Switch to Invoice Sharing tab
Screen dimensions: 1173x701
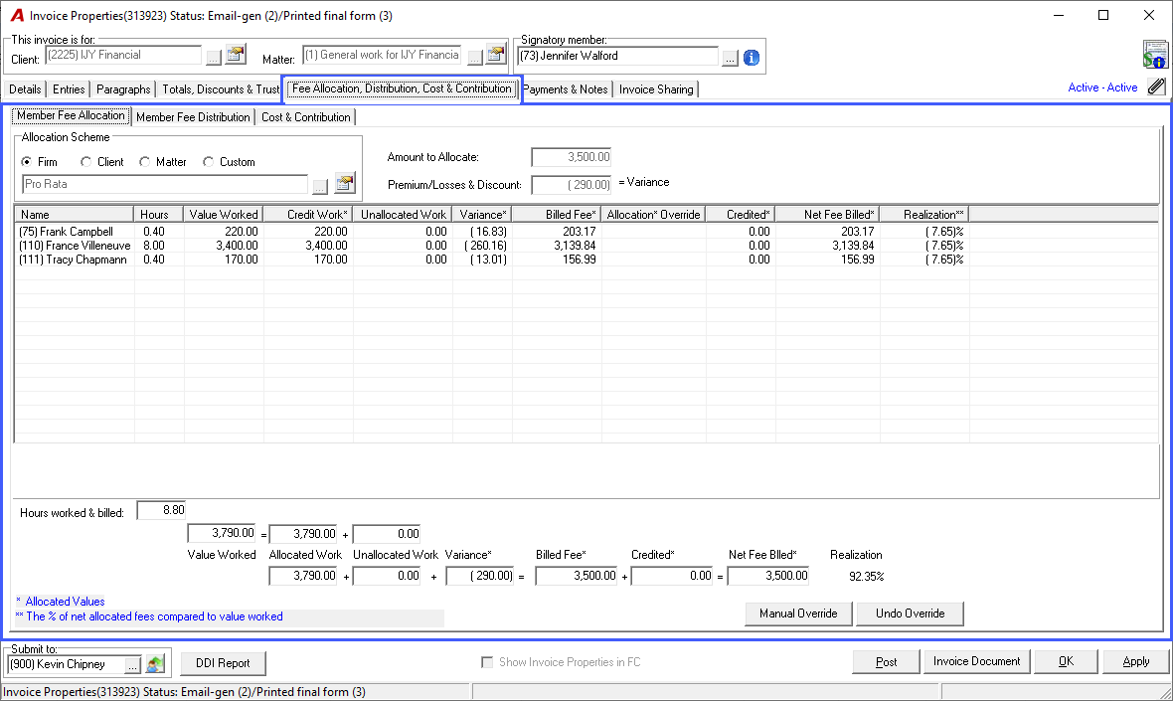[x=656, y=89]
